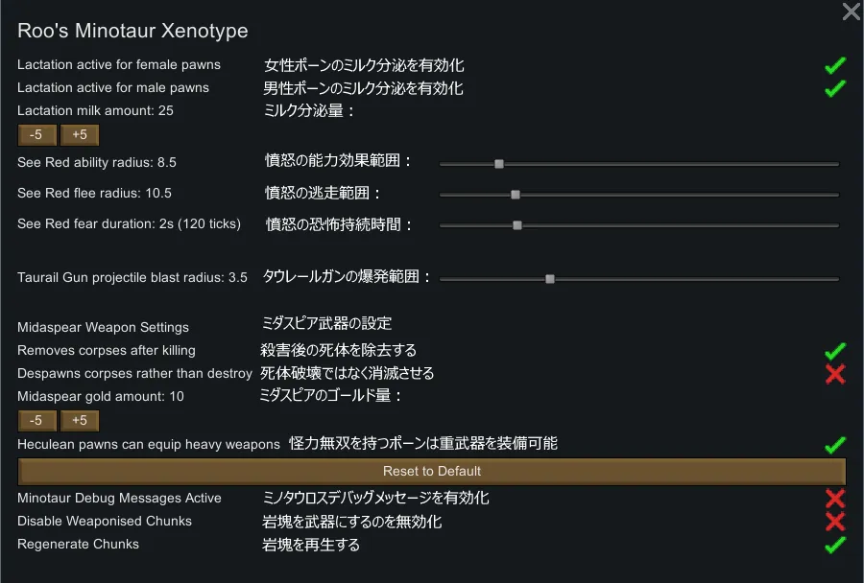Viewport: 864px width, 583px height.
Task: Enable despawn corpses rather than destroy
Action: (834, 374)
